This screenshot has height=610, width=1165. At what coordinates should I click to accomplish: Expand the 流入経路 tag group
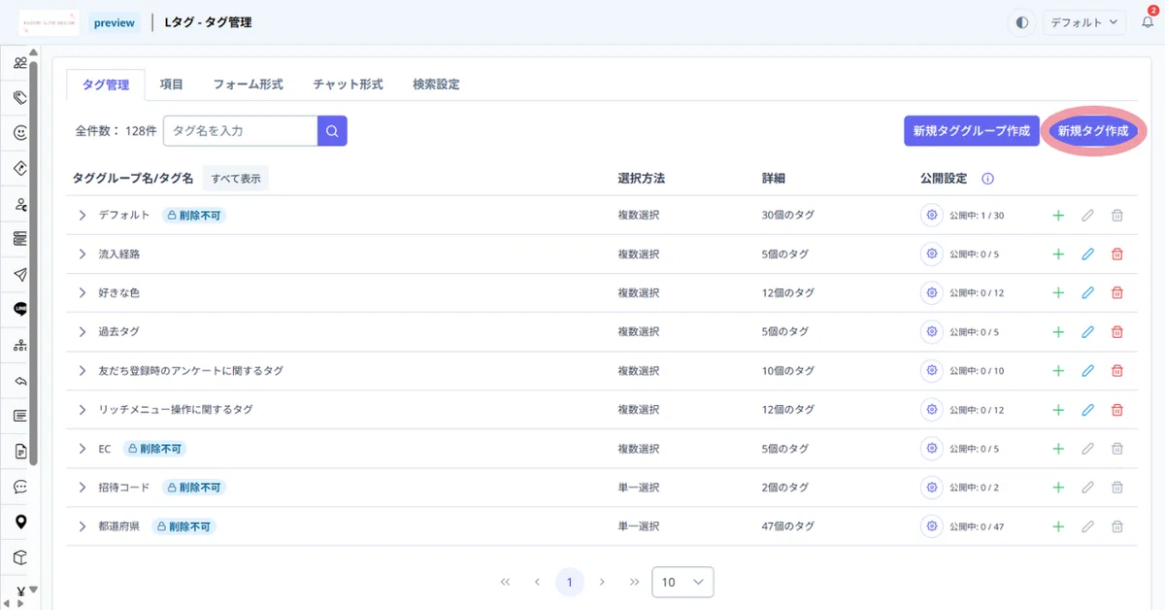[x=83, y=254]
